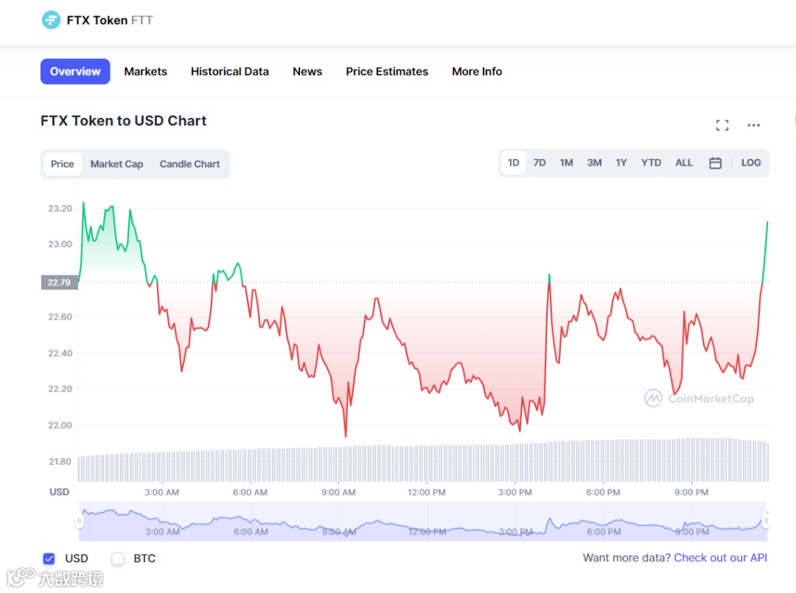Click the 6:00 PM axis label
796x593 pixels.
pyautogui.click(x=603, y=493)
